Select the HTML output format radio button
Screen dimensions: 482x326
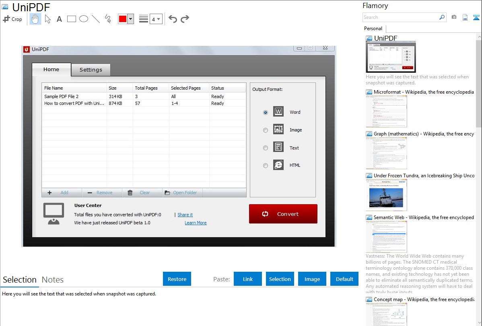(266, 166)
